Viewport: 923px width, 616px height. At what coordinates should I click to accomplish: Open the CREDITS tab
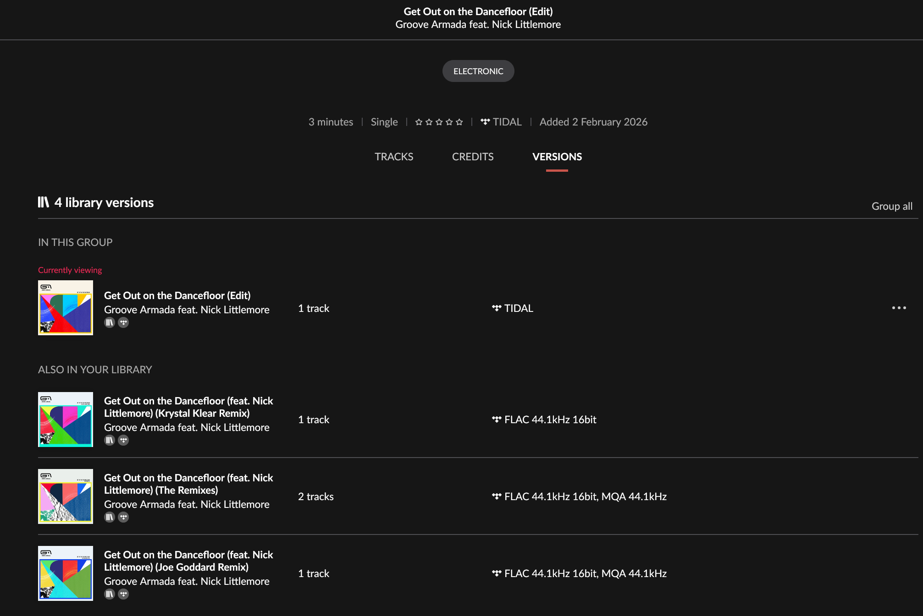473,157
